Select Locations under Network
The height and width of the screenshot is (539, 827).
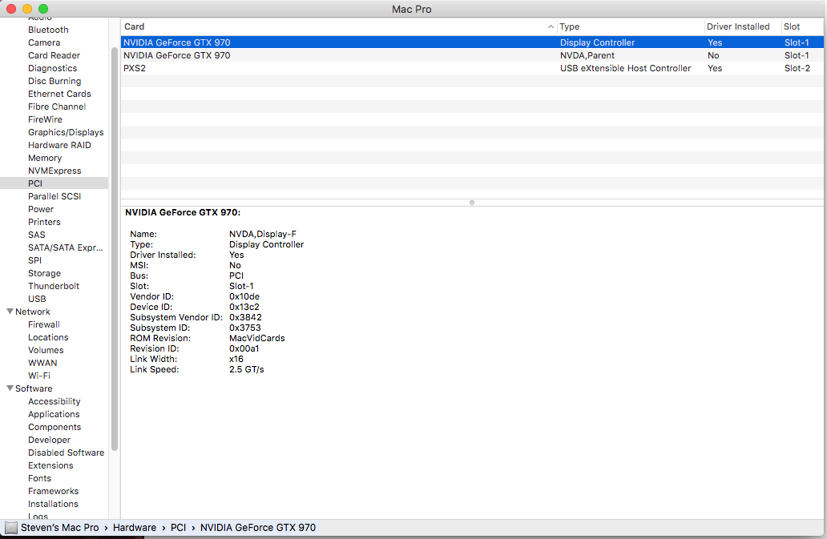click(48, 337)
